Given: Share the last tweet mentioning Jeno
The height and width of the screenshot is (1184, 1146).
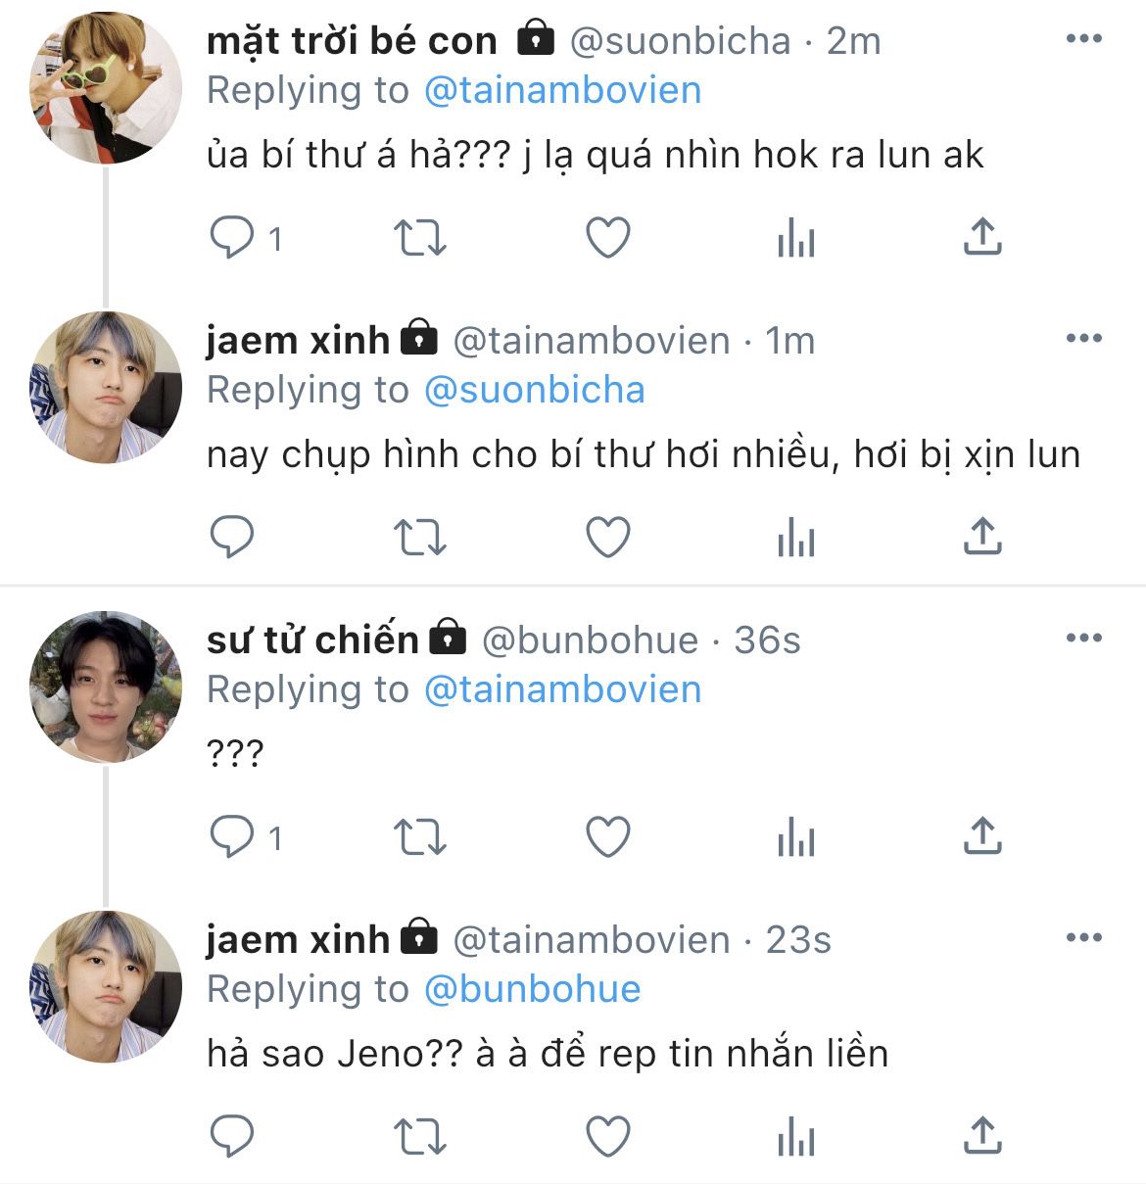Looking at the screenshot, I should click(x=981, y=1137).
